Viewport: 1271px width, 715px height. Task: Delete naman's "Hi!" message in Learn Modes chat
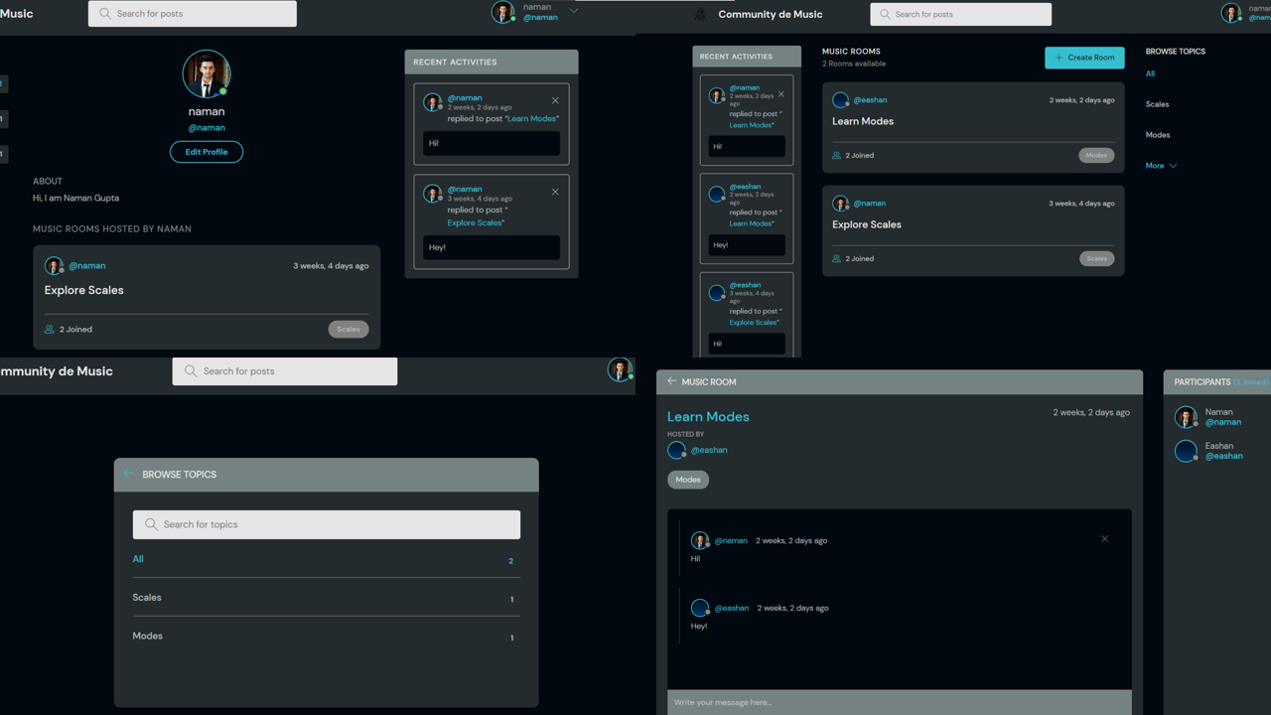pyautogui.click(x=1104, y=539)
